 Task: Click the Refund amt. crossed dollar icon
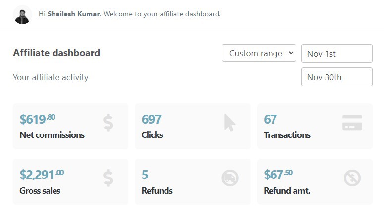click(x=352, y=178)
